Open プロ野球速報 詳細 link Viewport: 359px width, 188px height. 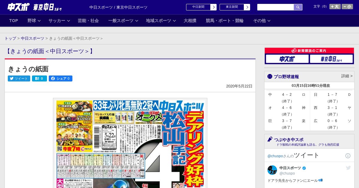coord(347,76)
